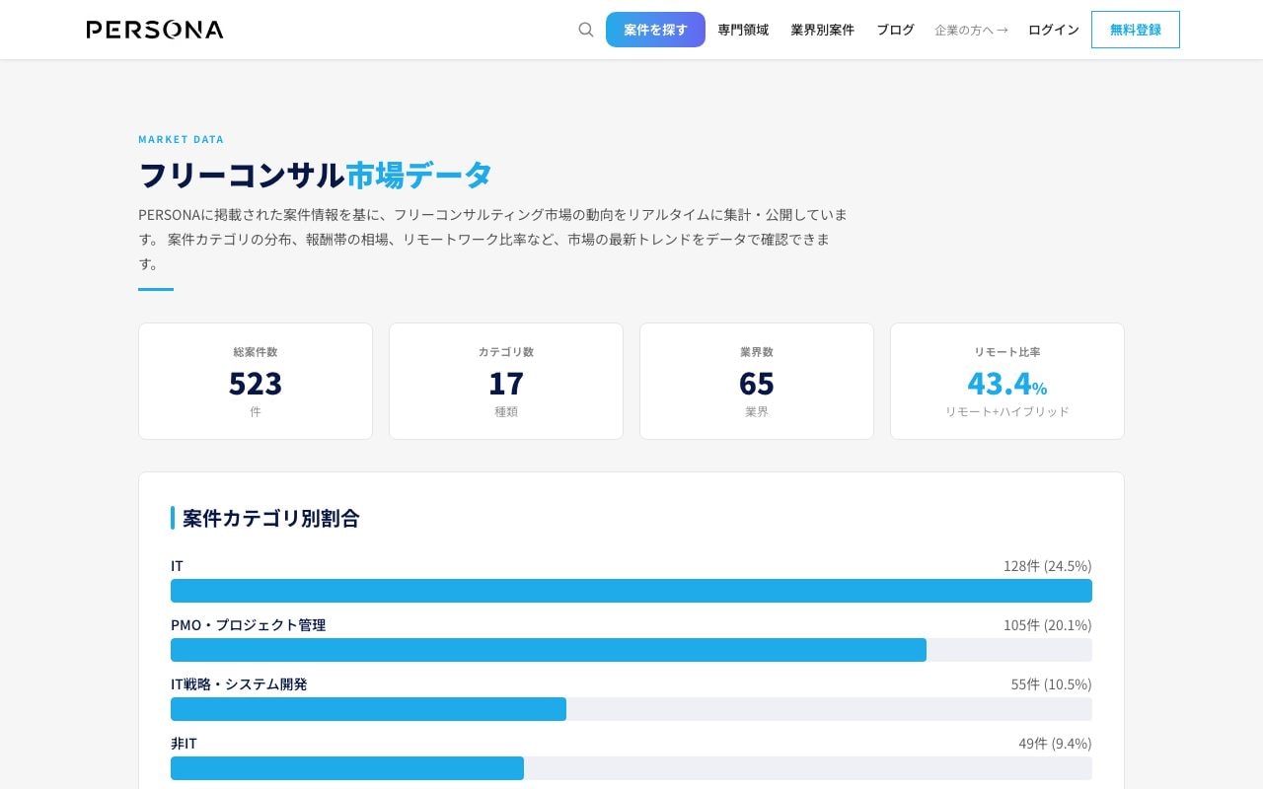This screenshot has height=789, width=1263.
Task: Select the 業界数 65 card
Action: coord(757,381)
